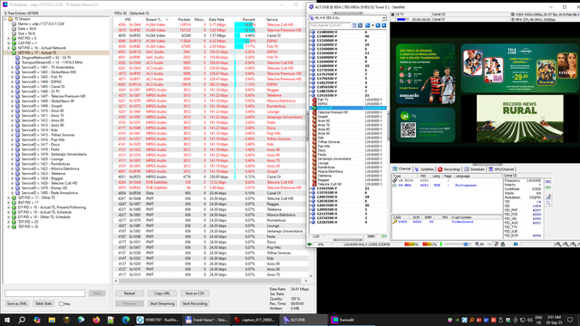Expand ServiceID 1401 TV Assembleia node
Image resolution: width=580 pixels, height=326 pixels.
pos(12,67)
